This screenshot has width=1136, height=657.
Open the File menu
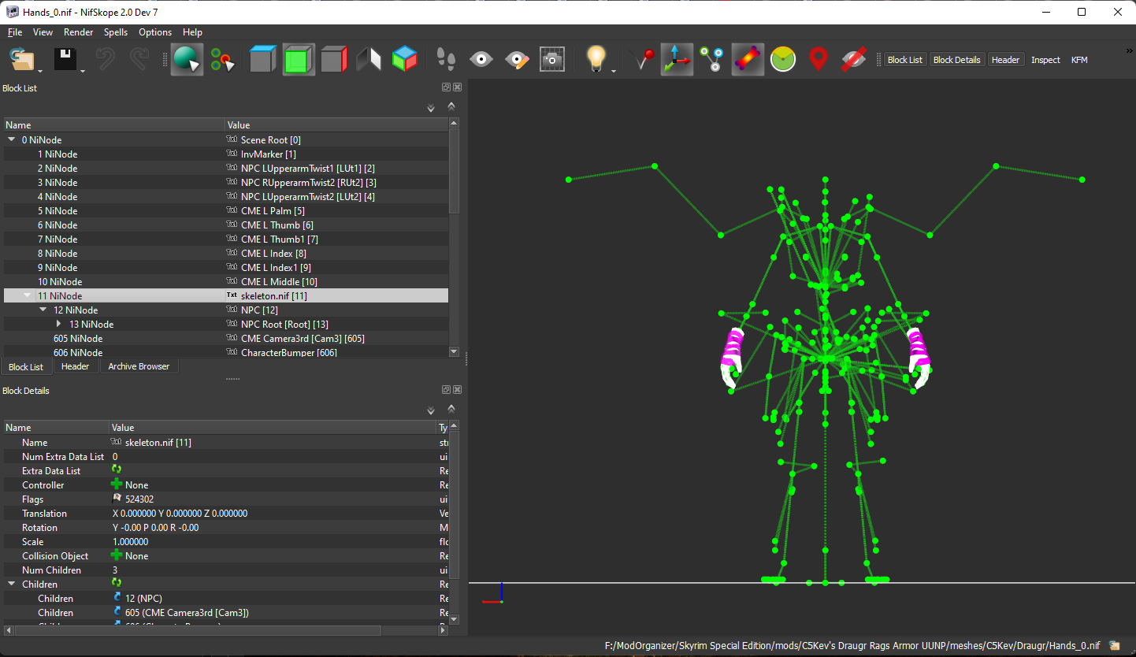coord(15,32)
